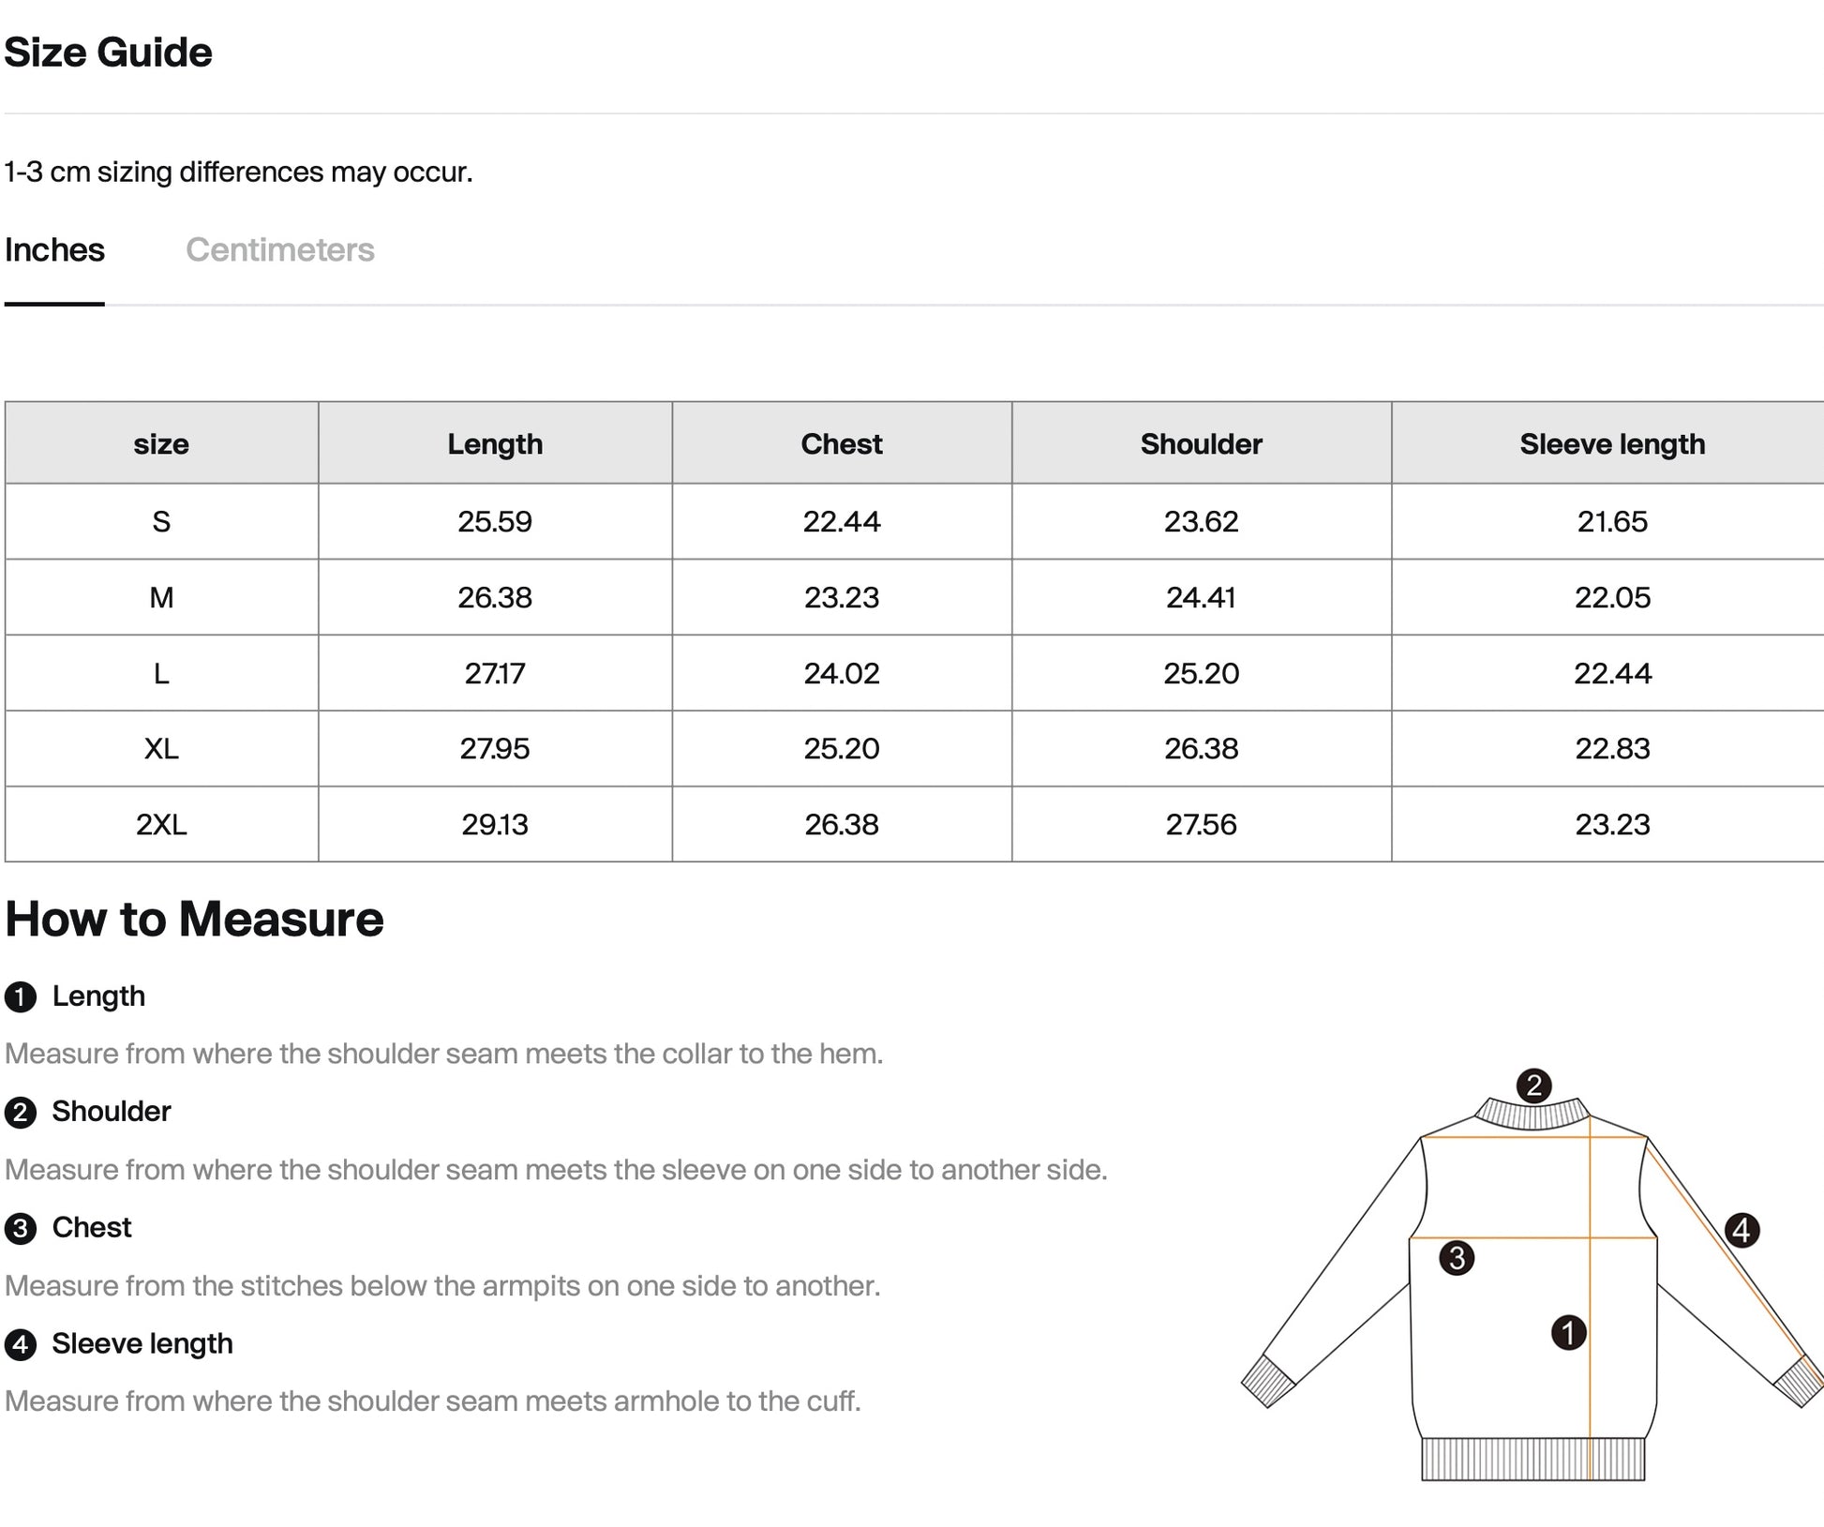This screenshot has height=1527, width=1824.
Task: Click the Chest column header
Action: tap(841, 443)
